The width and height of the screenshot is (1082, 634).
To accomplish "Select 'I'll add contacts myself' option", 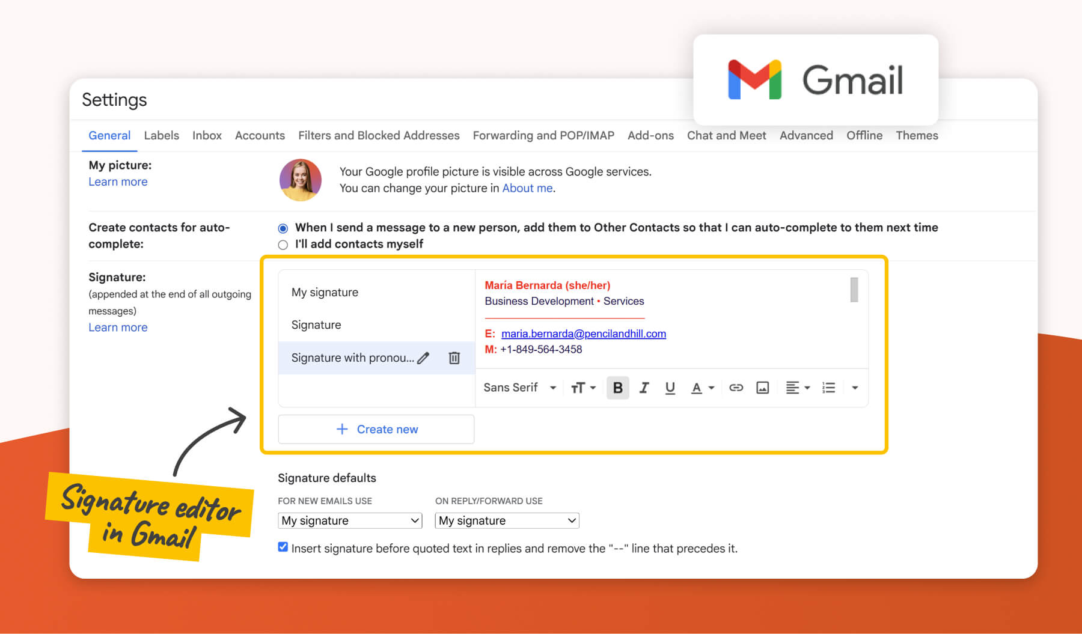I will click(x=283, y=245).
